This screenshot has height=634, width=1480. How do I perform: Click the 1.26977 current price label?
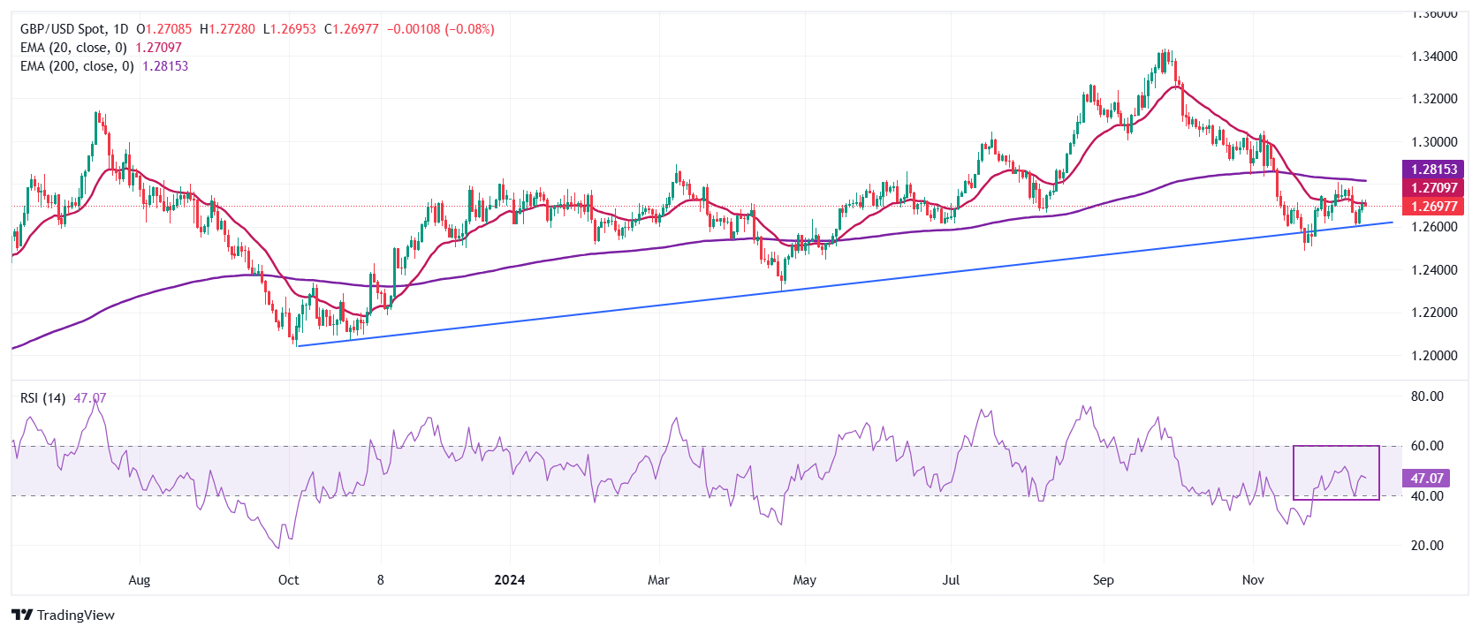click(x=1433, y=207)
